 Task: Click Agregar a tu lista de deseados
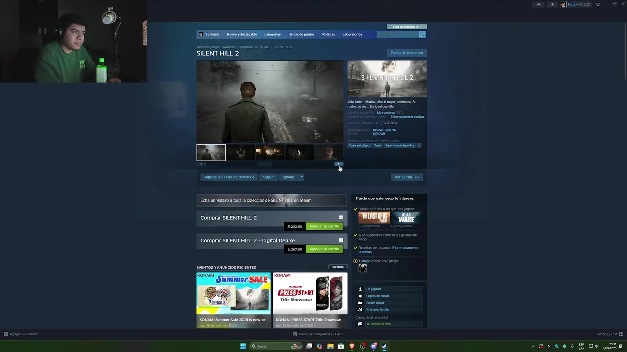(x=229, y=177)
